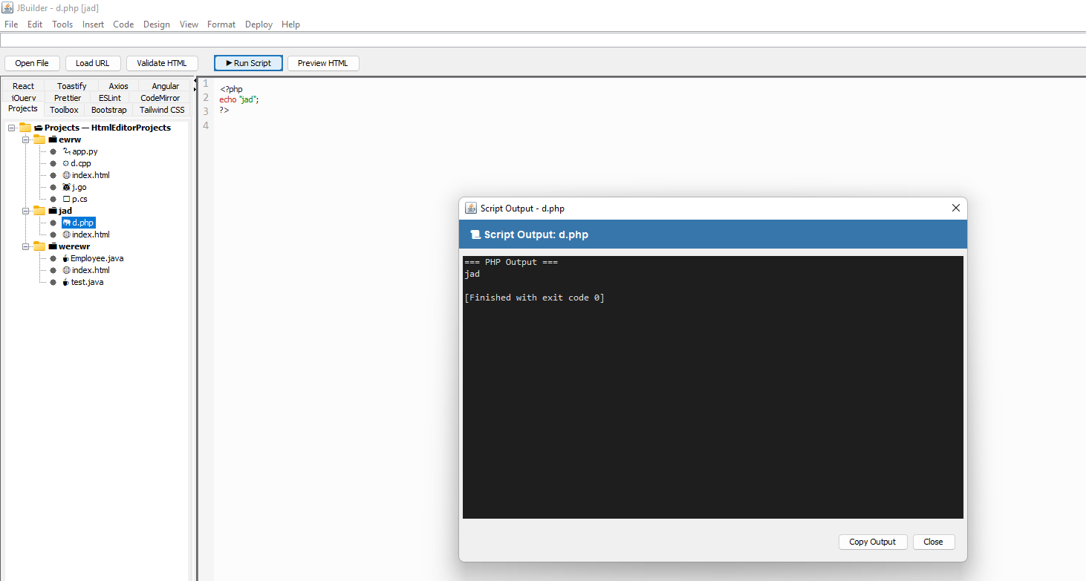Click the Preview HTML button

tap(323, 63)
